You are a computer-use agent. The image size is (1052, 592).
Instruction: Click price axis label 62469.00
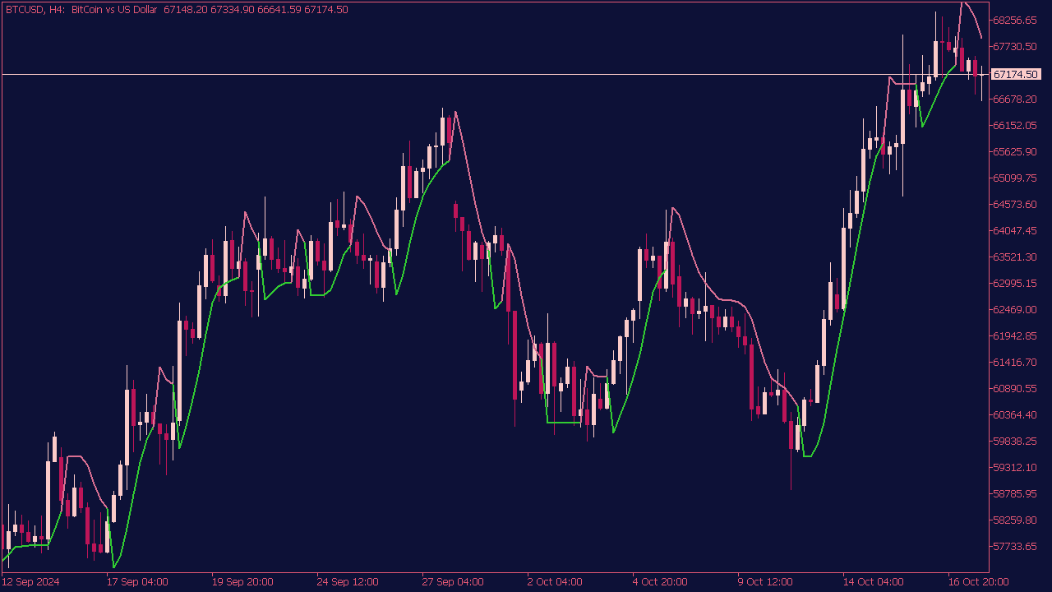click(x=1015, y=309)
